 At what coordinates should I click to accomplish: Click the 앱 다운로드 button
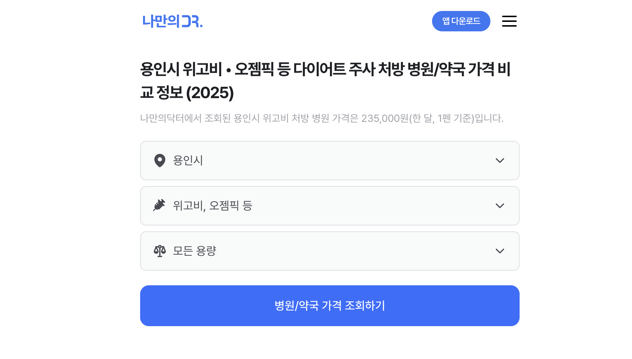pyautogui.click(x=461, y=21)
